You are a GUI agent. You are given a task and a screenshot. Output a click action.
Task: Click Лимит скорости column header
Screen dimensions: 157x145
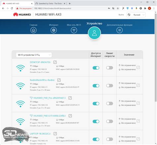point(110,55)
